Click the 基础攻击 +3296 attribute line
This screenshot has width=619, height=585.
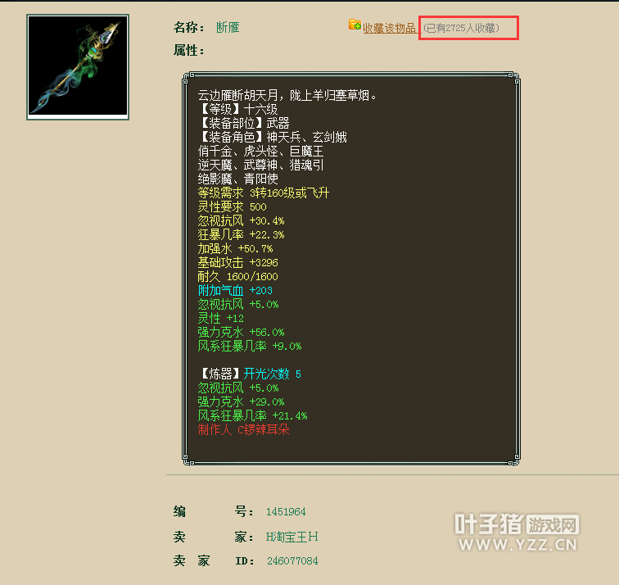237,263
